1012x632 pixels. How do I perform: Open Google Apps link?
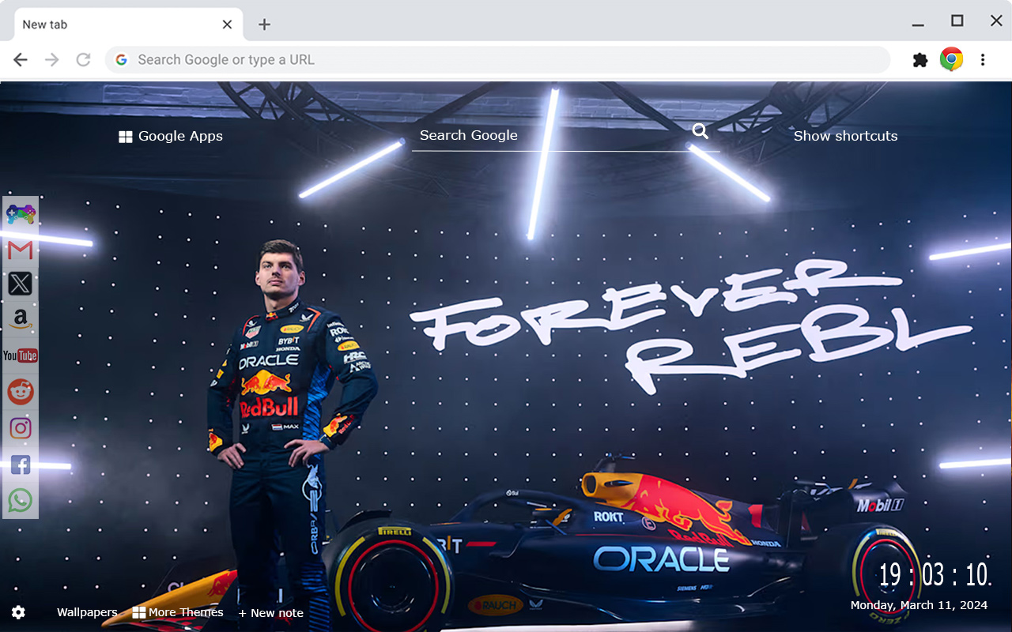coord(171,136)
